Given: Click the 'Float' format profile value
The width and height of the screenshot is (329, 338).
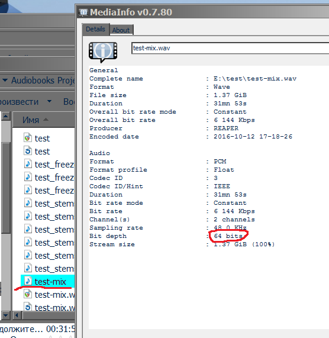Looking at the screenshot, I should point(224,170).
